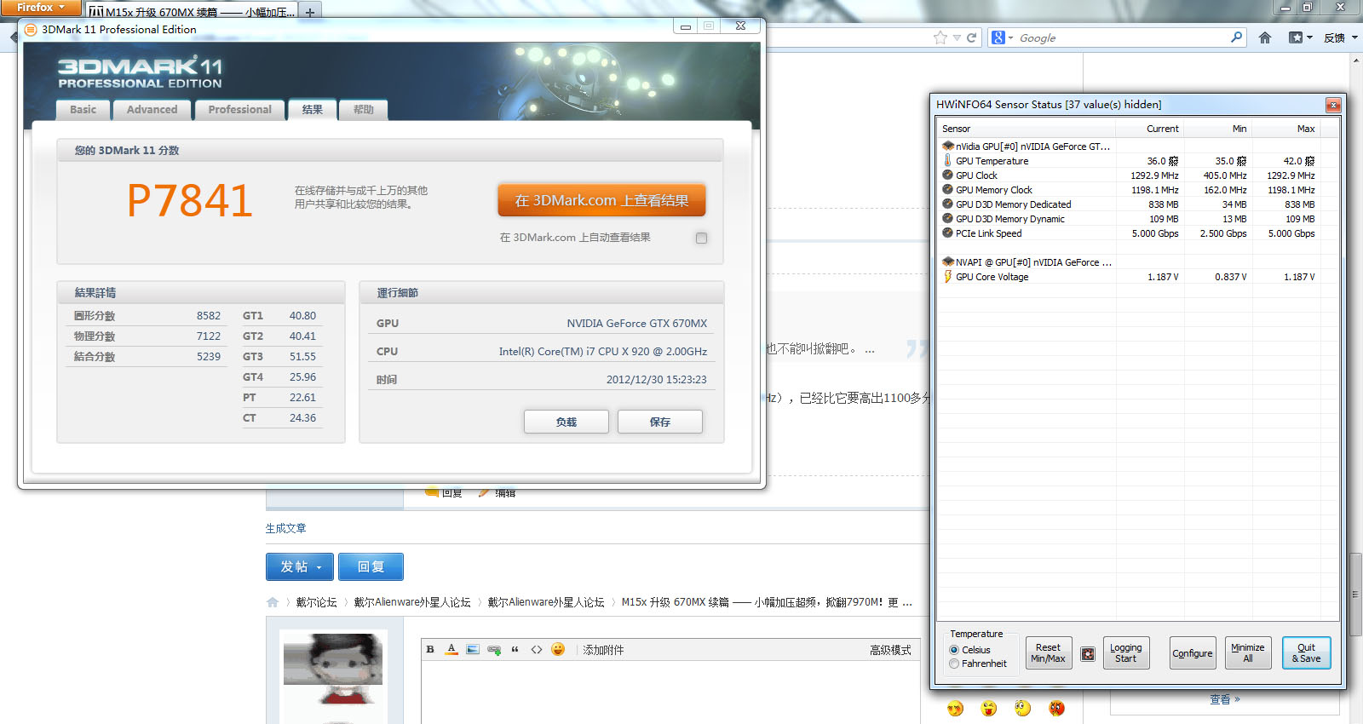This screenshot has width=1363, height=724.
Task: Insert a link in the reply editor
Action: tap(494, 650)
